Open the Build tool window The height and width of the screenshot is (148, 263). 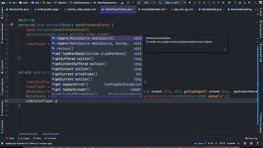[x=37, y=138]
